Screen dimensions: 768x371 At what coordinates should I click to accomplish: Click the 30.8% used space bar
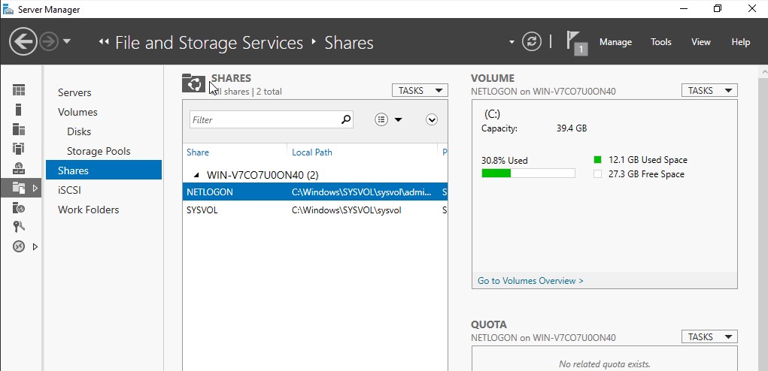pos(528,173)
